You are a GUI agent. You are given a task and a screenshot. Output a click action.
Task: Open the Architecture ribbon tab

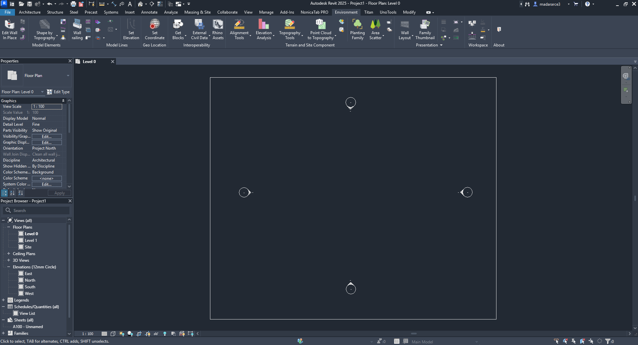pyautogui.click(x=30, y=12)
